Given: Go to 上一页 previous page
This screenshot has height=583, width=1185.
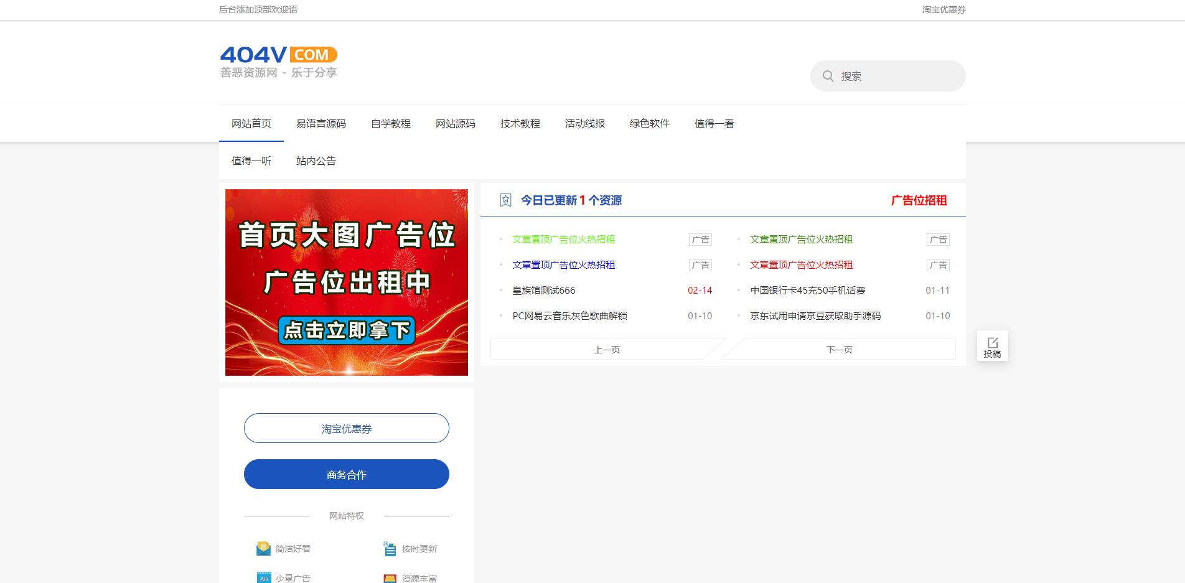Looking at the screenshot, I should point(606,349).
